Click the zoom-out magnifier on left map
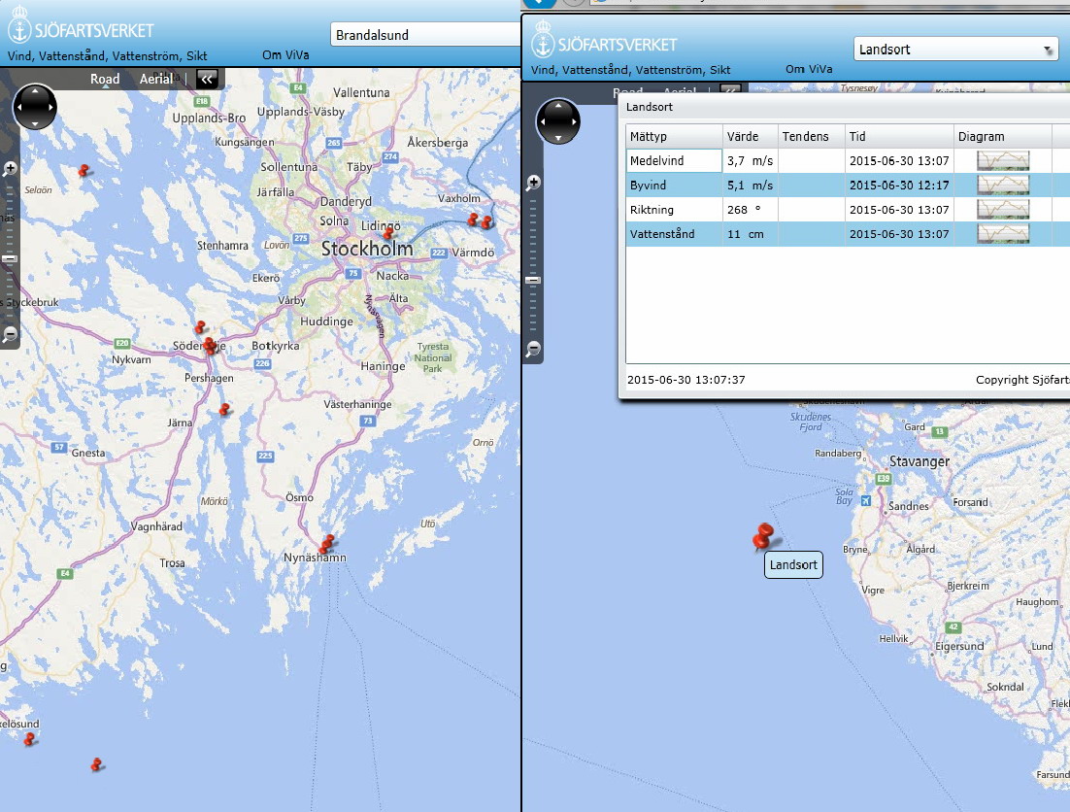This screenshot has width=1070, height=812. pyautogui.click(x=11, y=334)
